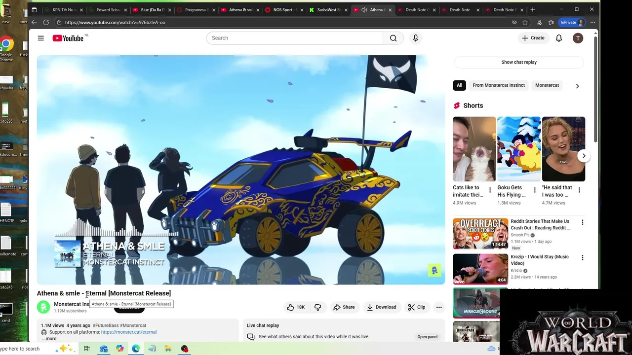Switch to KPN TV browser tab
Screen dimensions: 632x355
tap(64, 9)
